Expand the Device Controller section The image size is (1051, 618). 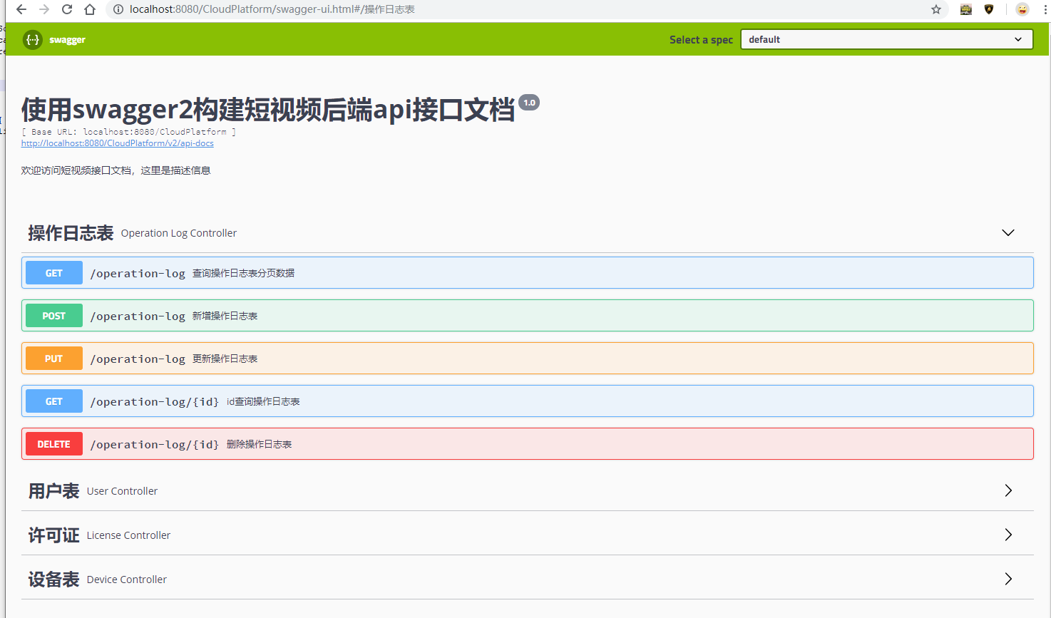(1008, 579)
